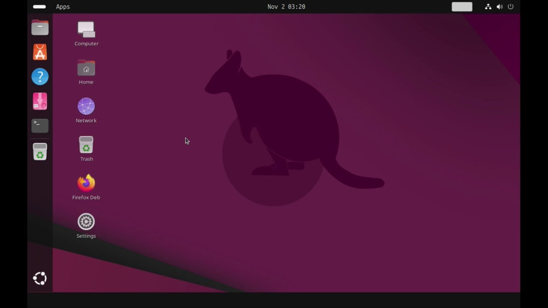Click the power icon in the top bar

(510, 7)
